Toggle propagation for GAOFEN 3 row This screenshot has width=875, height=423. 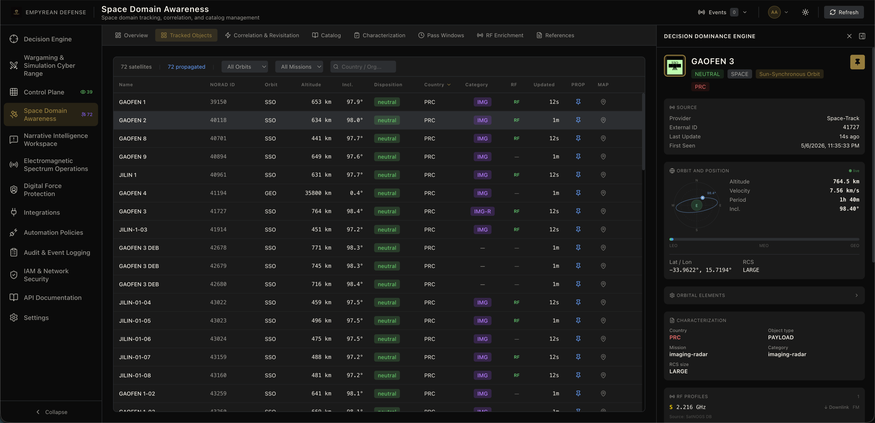[578, 211]
